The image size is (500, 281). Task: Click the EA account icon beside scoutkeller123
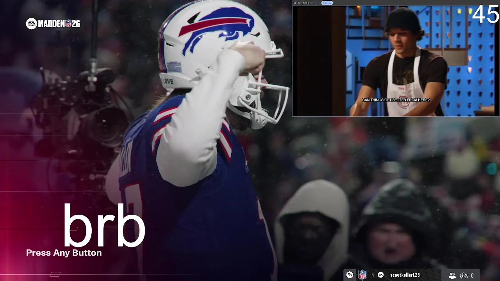[x=380, y=275]
